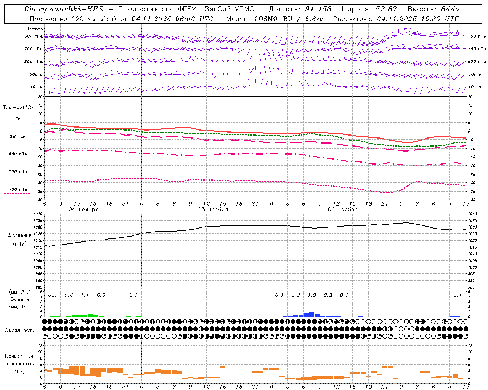Click the 1.9 precipitation value
The width and height of the screenshot is (488, 390).
pyautogui.click(x=312, y=295)
